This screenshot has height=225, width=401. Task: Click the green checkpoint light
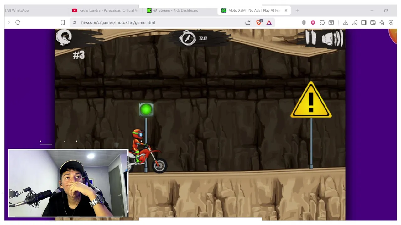coord(146,109)
